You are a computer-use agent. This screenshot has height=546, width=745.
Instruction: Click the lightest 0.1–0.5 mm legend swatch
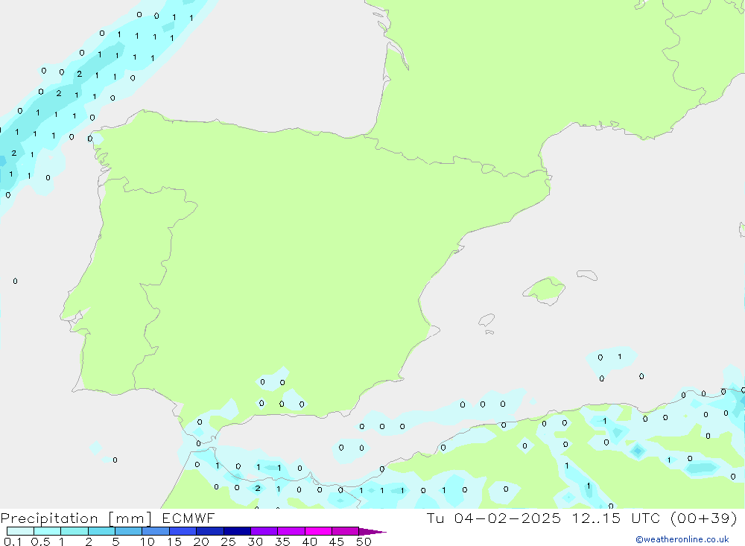coord(20,531)
